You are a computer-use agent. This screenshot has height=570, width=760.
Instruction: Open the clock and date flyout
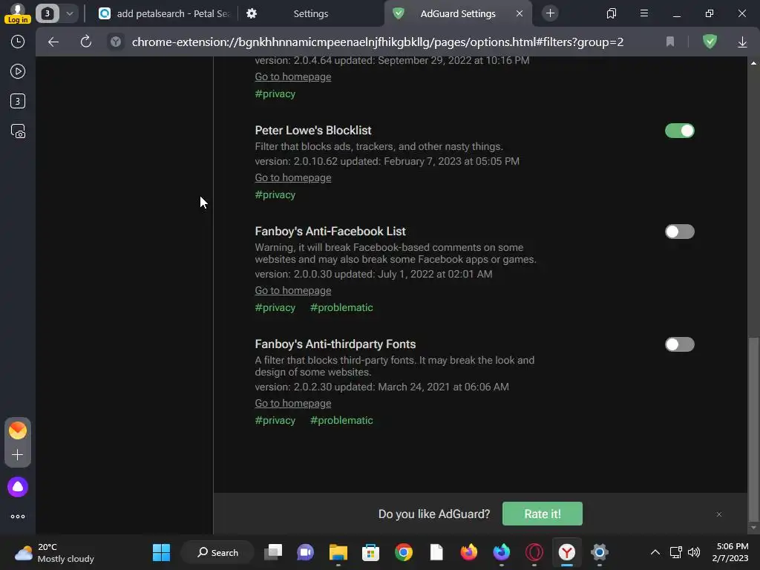(x=730, y=552)
